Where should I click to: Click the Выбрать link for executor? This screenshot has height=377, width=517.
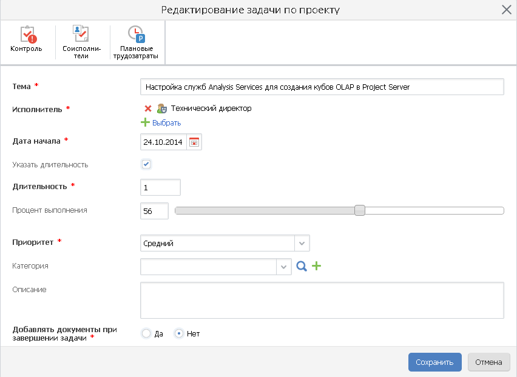[x=166, y=123]
